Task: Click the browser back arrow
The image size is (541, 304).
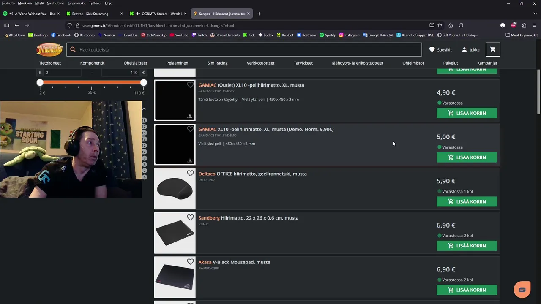Action: coord(17,25)
